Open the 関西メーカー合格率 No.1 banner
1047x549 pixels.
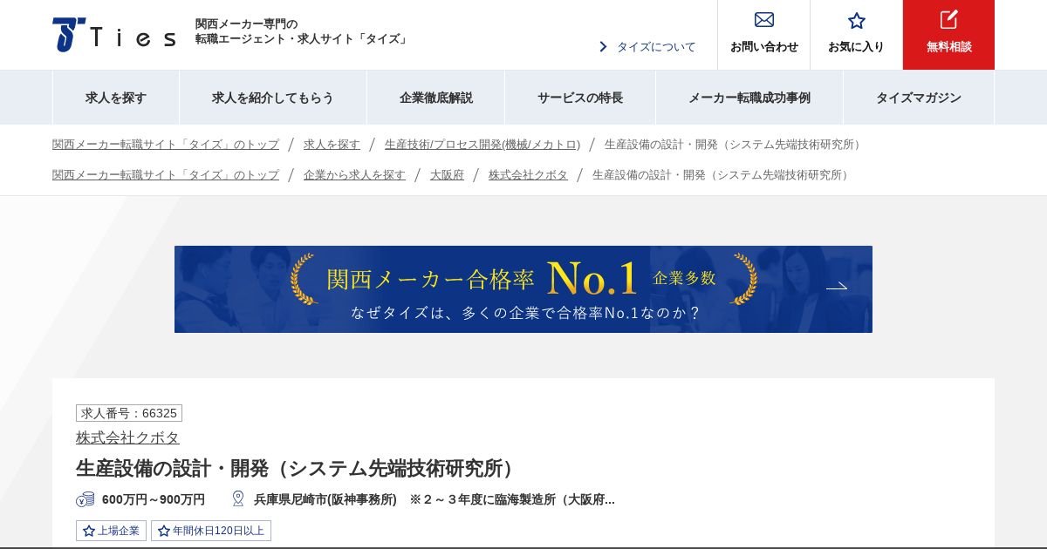[x=523, y=289]
